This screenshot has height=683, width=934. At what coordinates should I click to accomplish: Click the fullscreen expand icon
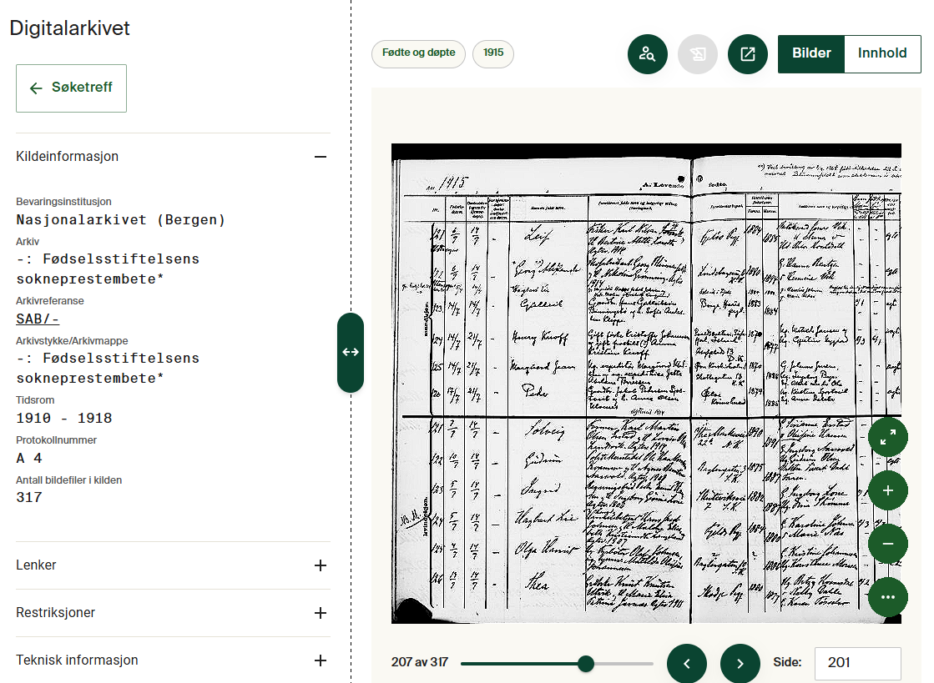point(887,436)
